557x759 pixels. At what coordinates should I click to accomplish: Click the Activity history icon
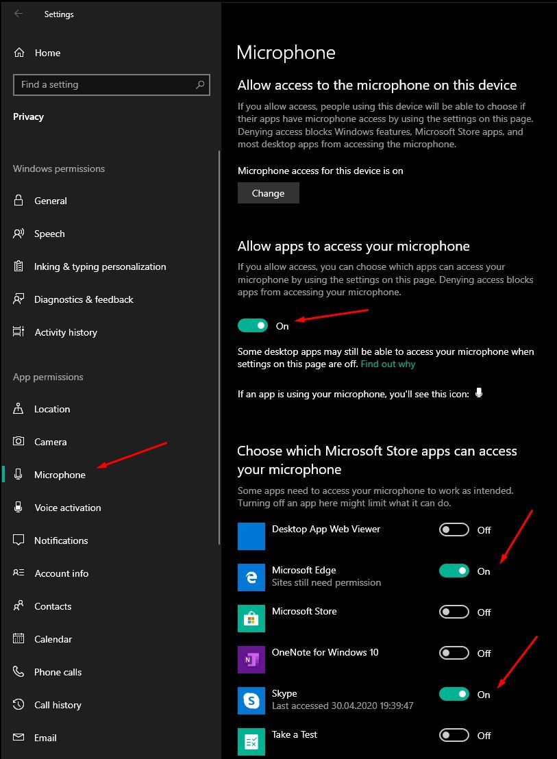point(18,332)
